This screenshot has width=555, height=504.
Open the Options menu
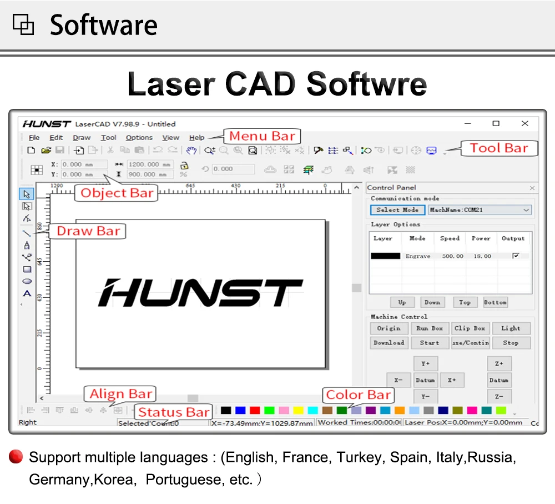[139, 137]
